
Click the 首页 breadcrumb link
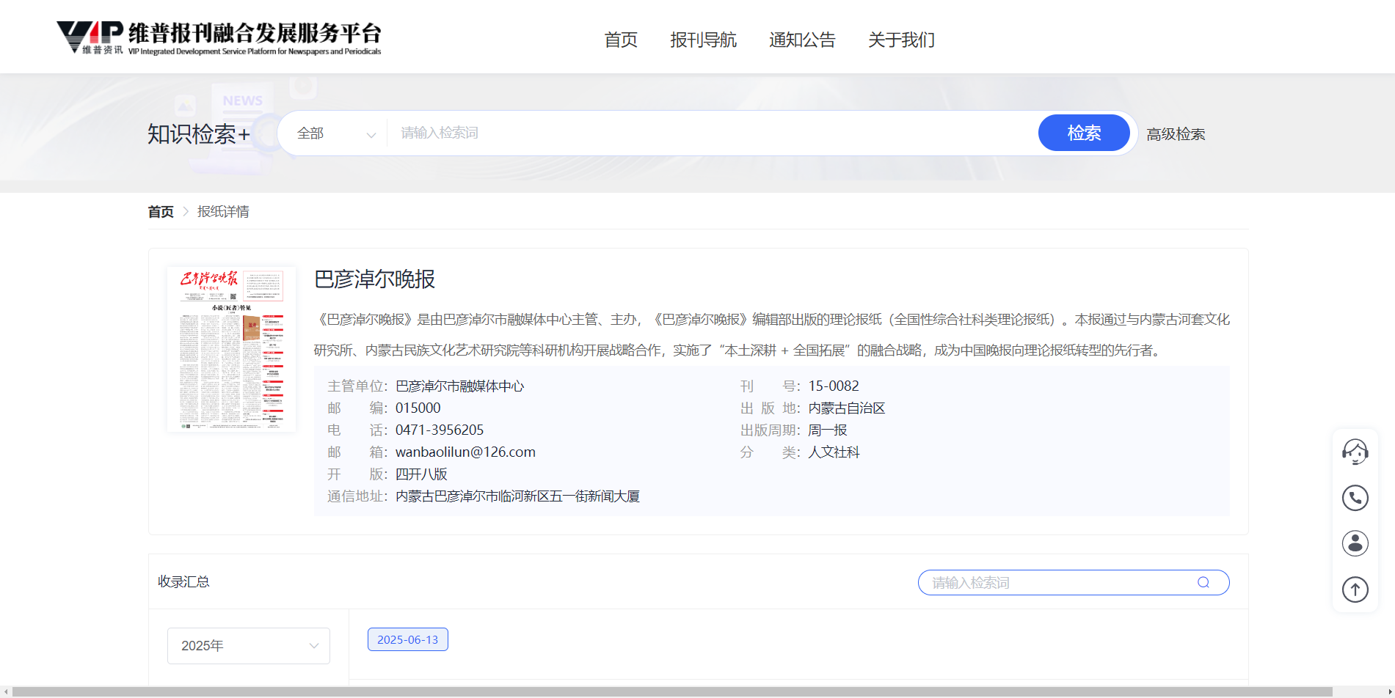[161, 212]
